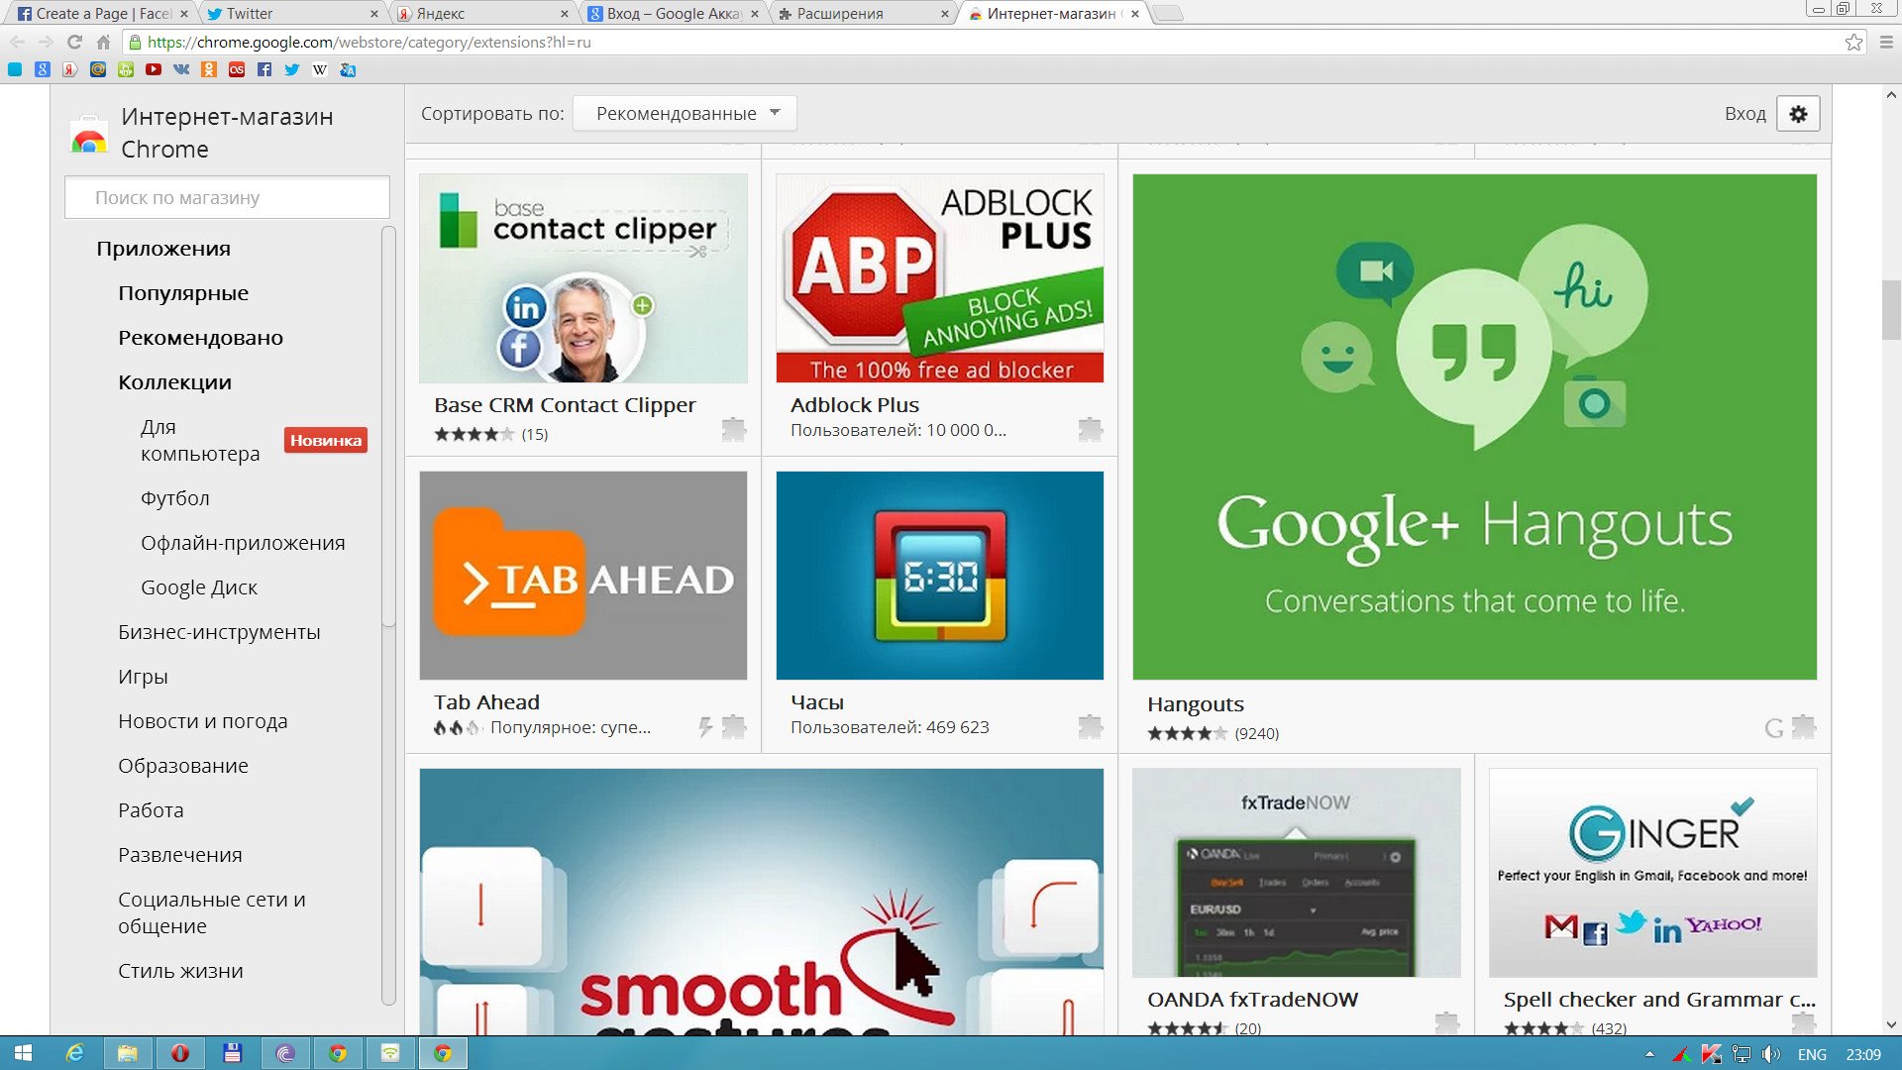The image size is (1902, 1070).
Task: Switch to the 'Вход – Google Аккаунт' tab
Action: click(674, 13)
